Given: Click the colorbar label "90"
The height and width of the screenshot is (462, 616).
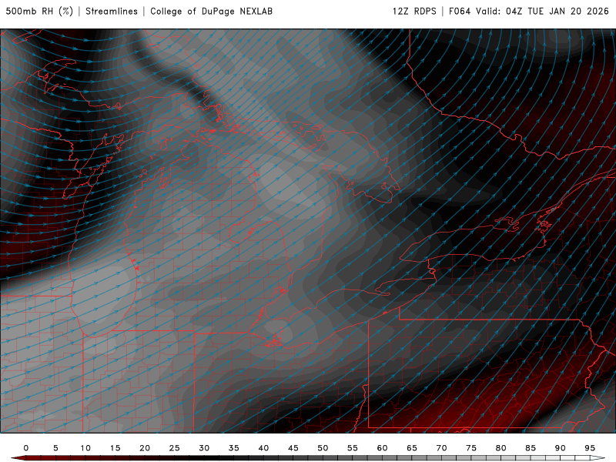Looking at the screenshot, I should tap(561, 448).
